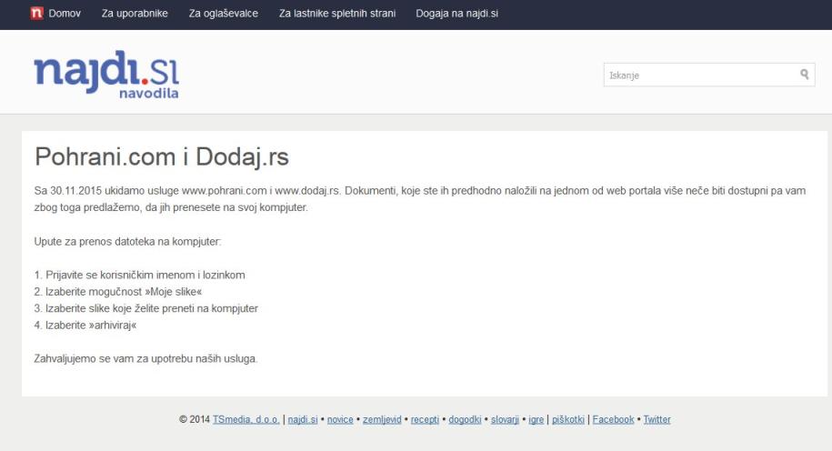Click the search magnifier icon

coord(805,75)
